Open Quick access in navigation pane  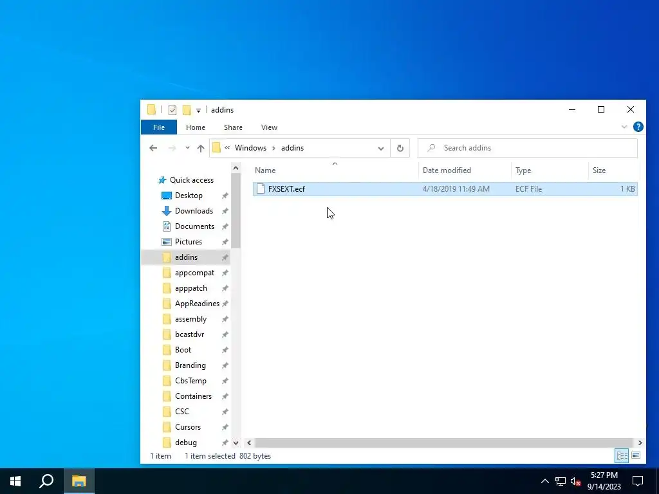pyautogui.click(x=192, y=180)
